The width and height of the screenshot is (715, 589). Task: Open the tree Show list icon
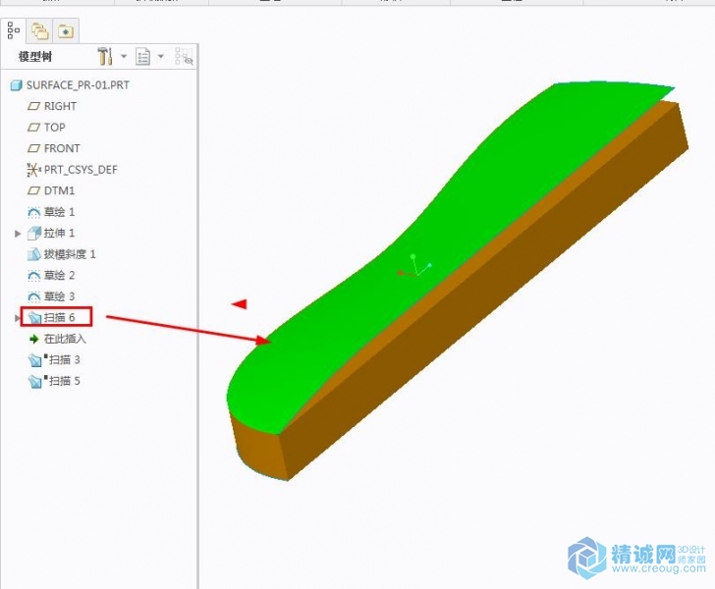click(142, 57)
